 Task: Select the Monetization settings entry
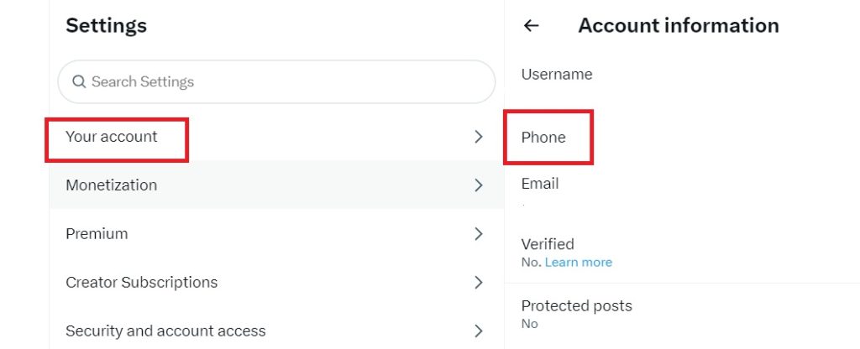point(112,185)
